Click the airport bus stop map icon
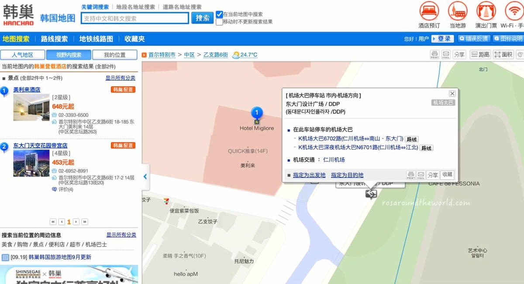The image size is (524, 284). click(371, 194)
